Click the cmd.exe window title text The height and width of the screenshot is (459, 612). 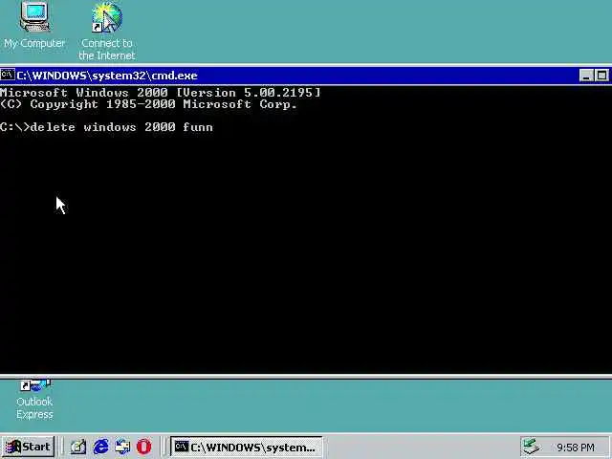tap(107, 76)
